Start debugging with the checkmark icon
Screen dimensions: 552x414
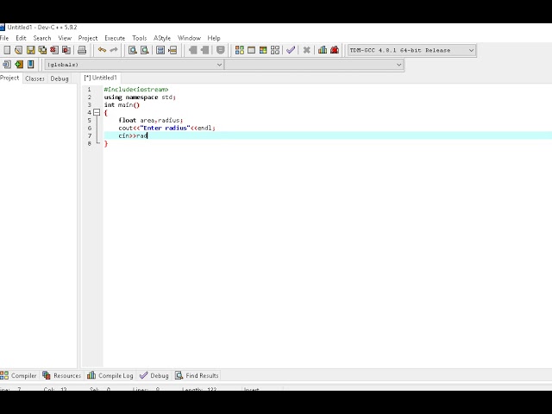(291, 50)
